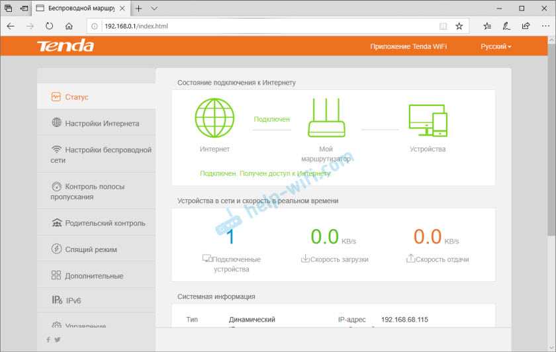Click the Tenda logo
The image size is (556, 352).
pyautogui.click(x=65, y=46)
